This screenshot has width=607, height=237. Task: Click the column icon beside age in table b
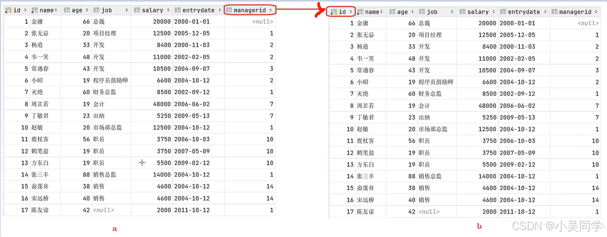click(392, 12)
